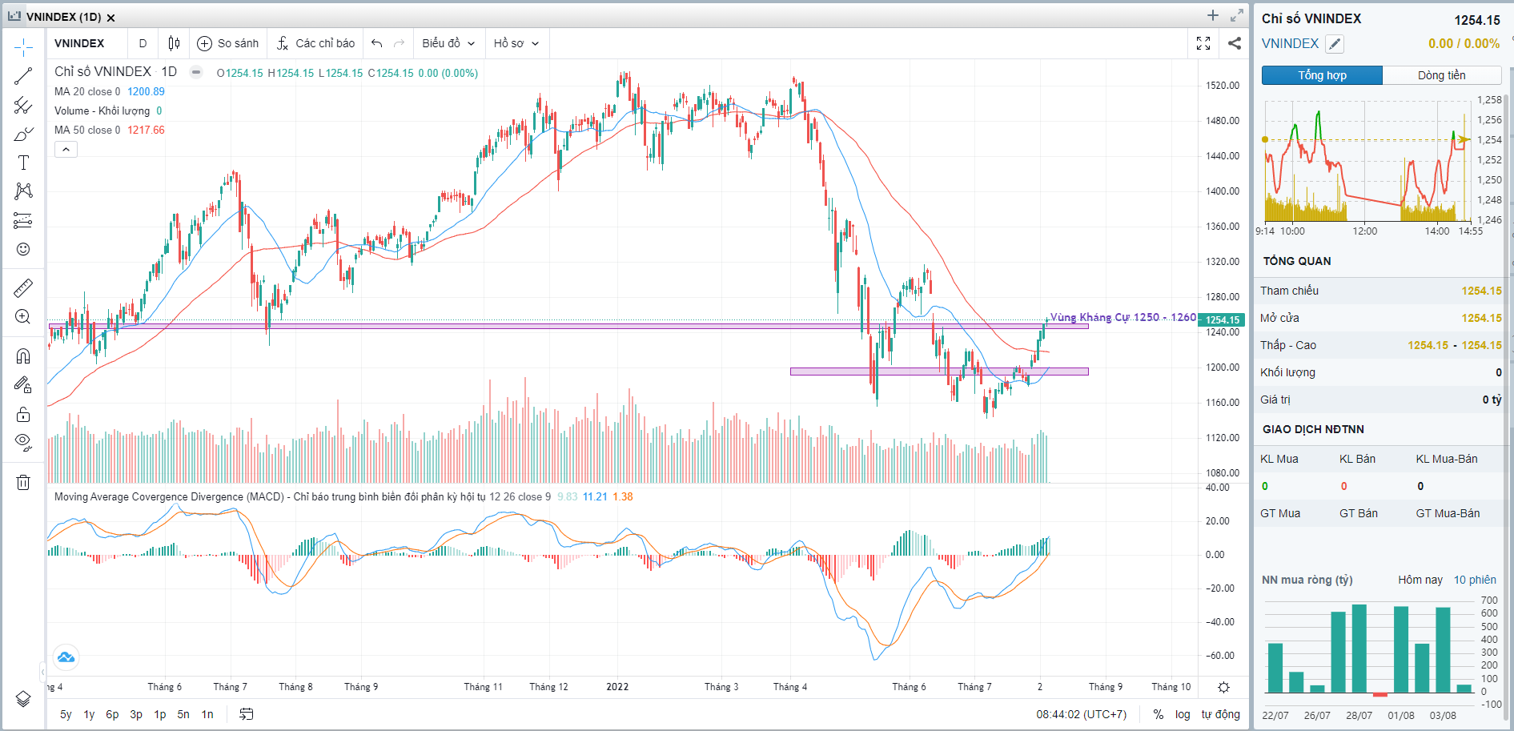1514x731 pixels.
Task: Open the pitchfork drawing tools
Action: [x=23, y=106]
